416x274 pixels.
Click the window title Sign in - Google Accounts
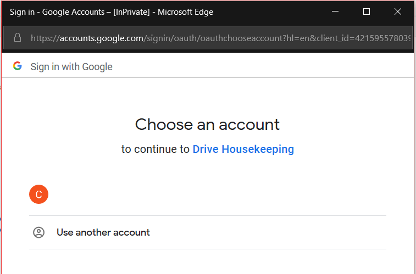click(112, 12)
